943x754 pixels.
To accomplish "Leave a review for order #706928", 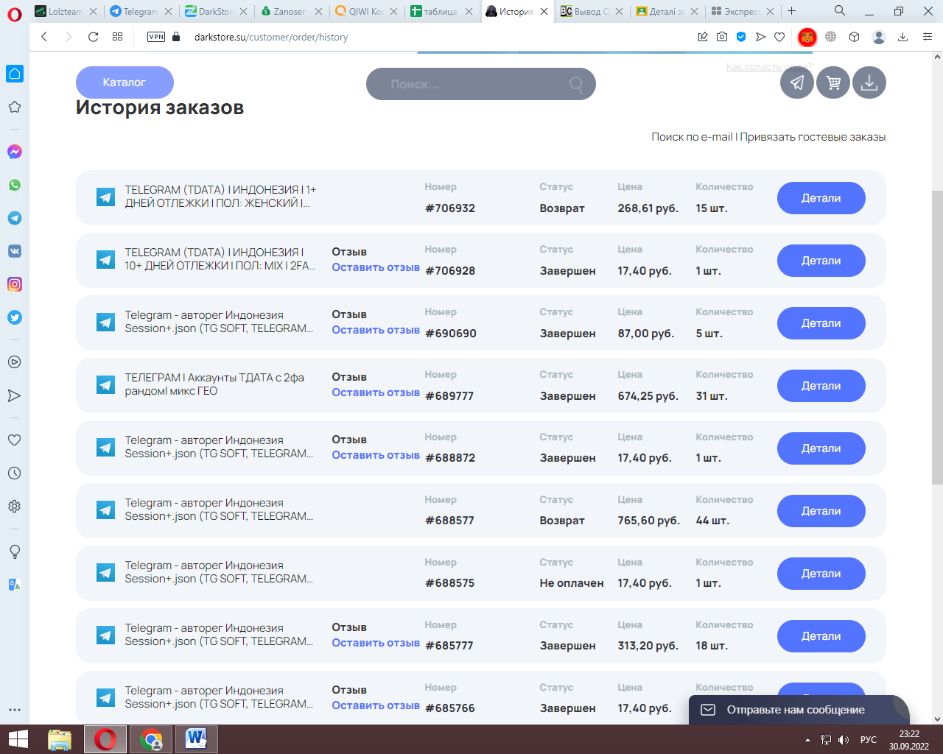I will point(376,267).
